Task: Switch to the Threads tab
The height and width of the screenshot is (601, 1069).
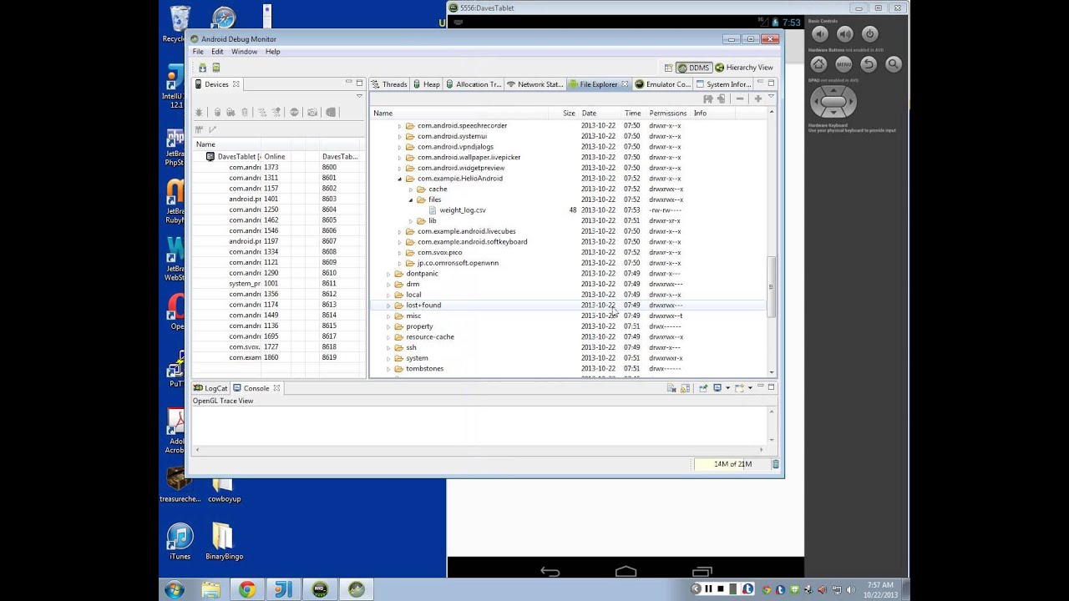Action: point(389,84)
